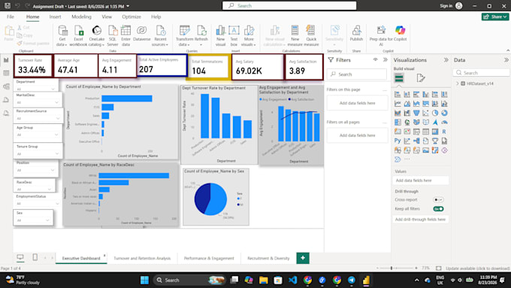Switch to Table view in left sidebar
Image resolution: width=511 pixels, height=288 pixels.
pyautogui.click(x=6, y=73)
